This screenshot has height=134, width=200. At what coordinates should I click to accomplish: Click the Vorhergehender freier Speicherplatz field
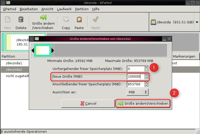tap(136, 69)
